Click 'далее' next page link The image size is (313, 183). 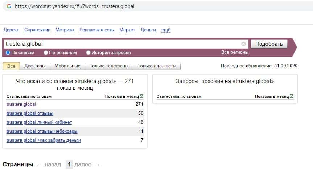coord(83,165)
